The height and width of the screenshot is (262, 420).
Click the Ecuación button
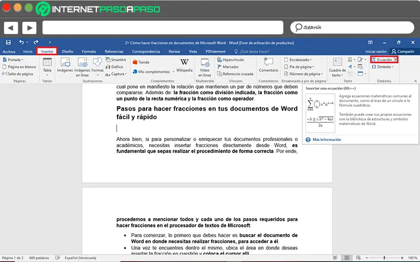click(382, 60)
